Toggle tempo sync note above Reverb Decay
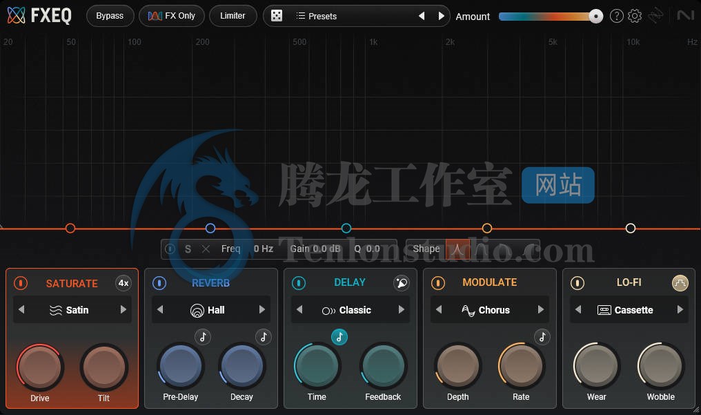Screen dimensions: 701x415 [x=263, y=337]
